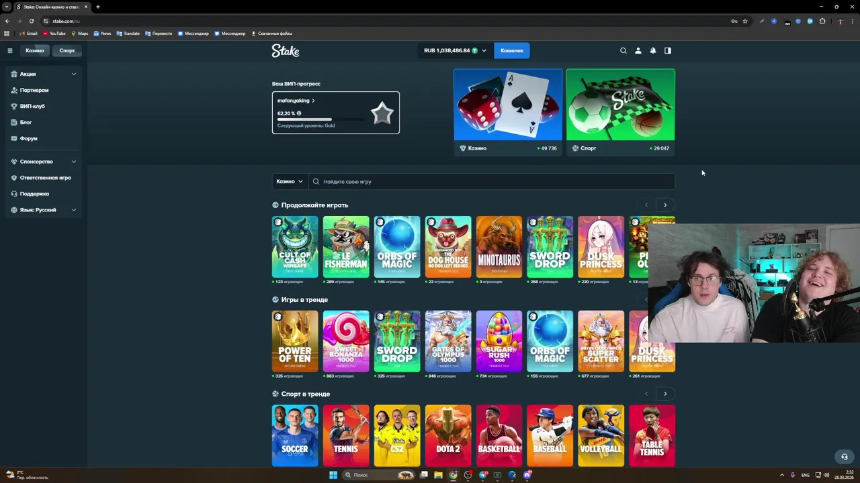Click the VIP progress bar

(321, 119)
